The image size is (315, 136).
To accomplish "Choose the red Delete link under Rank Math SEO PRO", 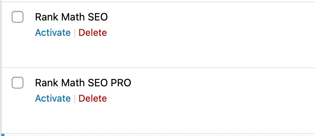I will click(92, 98).
